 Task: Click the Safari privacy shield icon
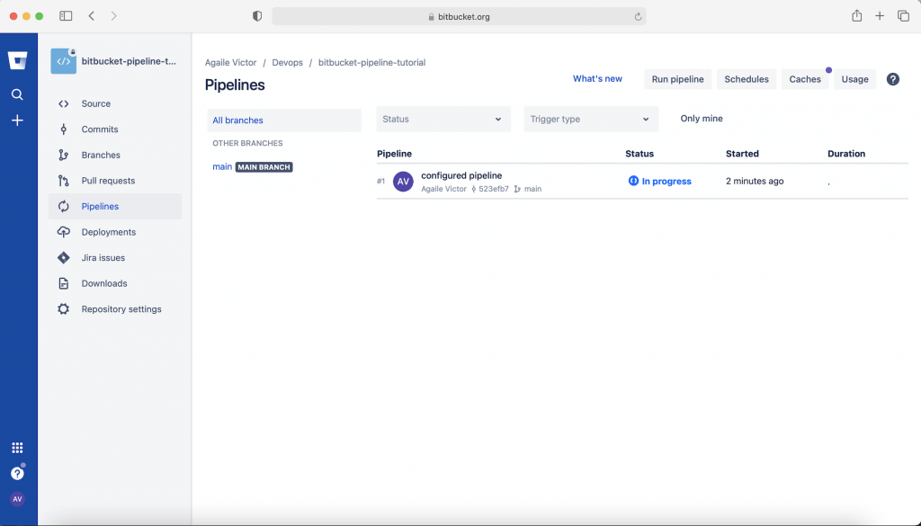[x=257, y=16]
